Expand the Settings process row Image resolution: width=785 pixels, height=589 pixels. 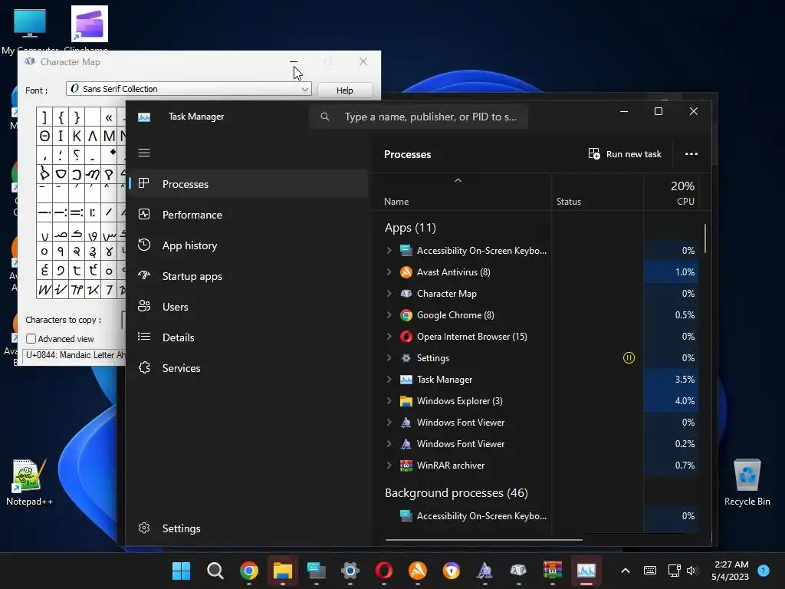389,358
